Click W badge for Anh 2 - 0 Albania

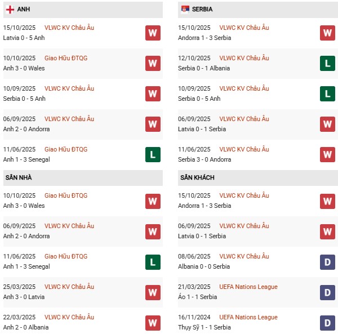click(x=153, y=322)
